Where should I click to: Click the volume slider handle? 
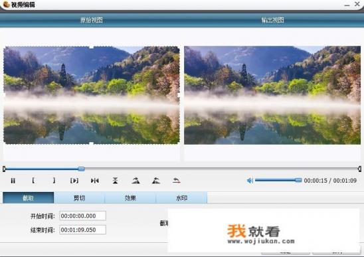[298, 180]
